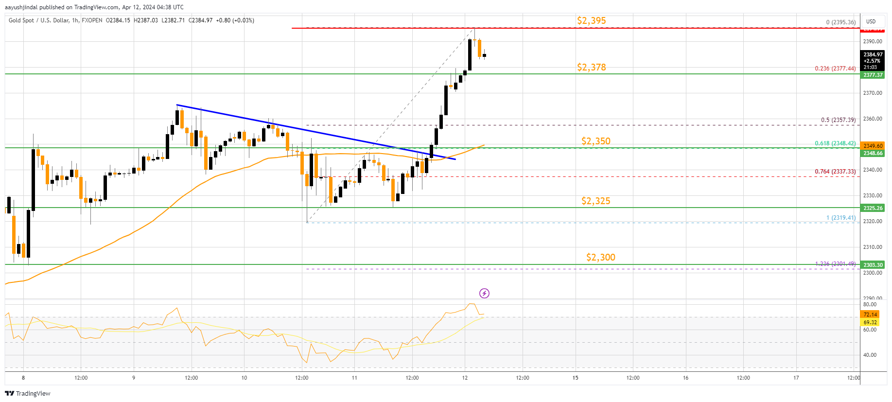Click the $2,350 support label
This screenshot has width=892, height=402.
596,141
